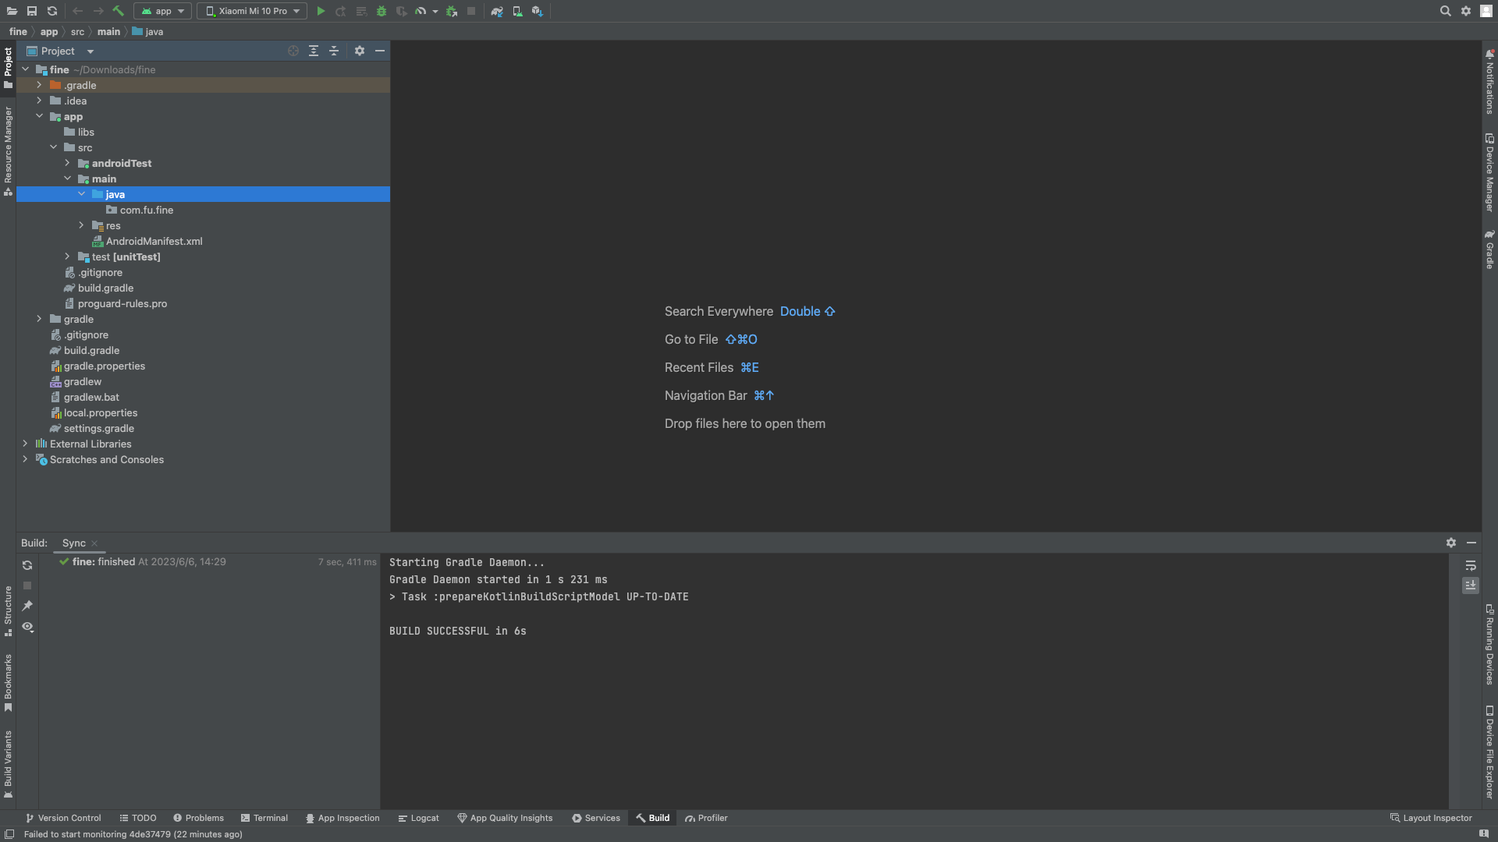This screenshot has height=842, width=1498.
Task: Debug the app with the green bug icon
Action: point(382,11)
